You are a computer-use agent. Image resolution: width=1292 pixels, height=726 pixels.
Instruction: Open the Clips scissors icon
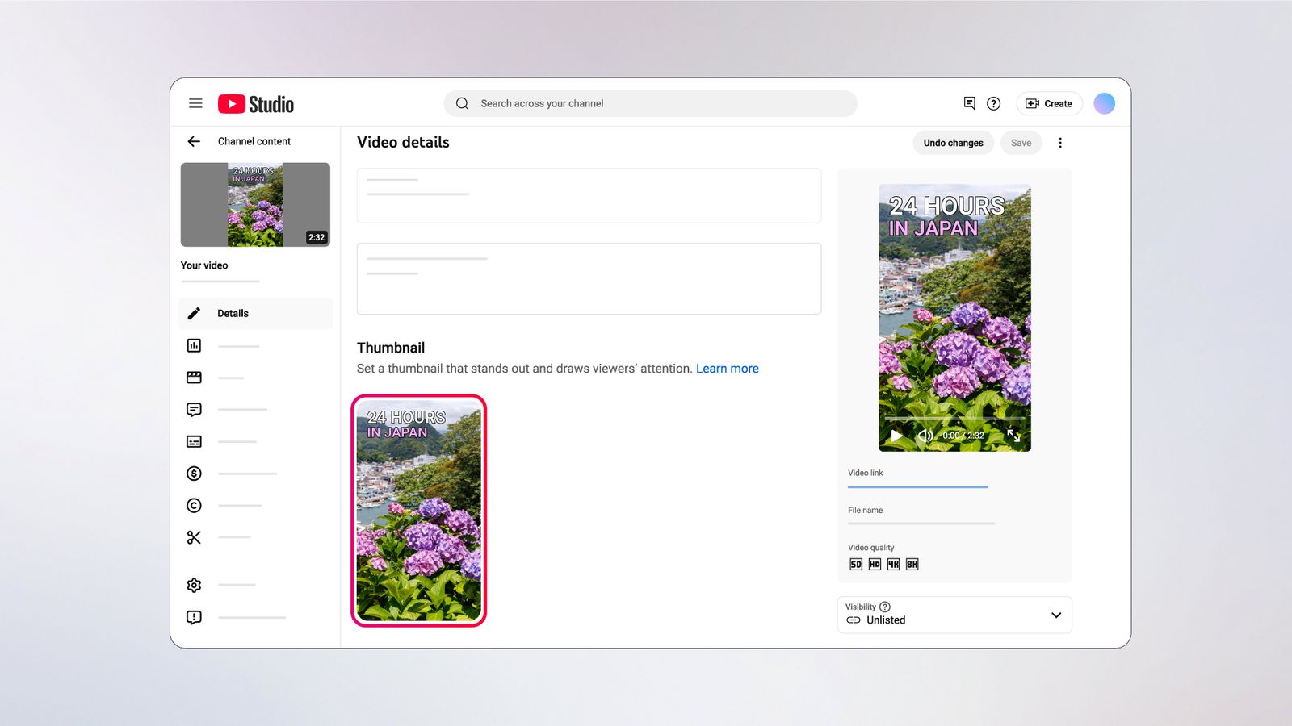[x=194, y=537]
